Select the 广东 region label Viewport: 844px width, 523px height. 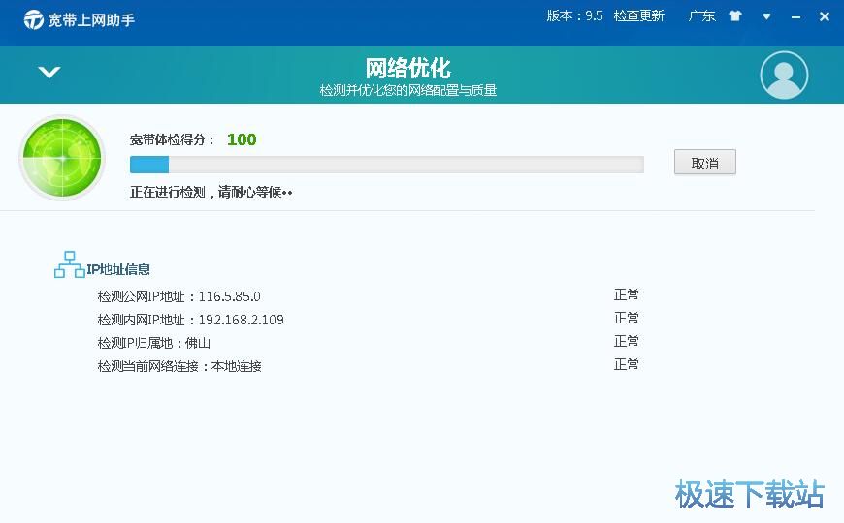pyautogui.click(x=702, y=15)
